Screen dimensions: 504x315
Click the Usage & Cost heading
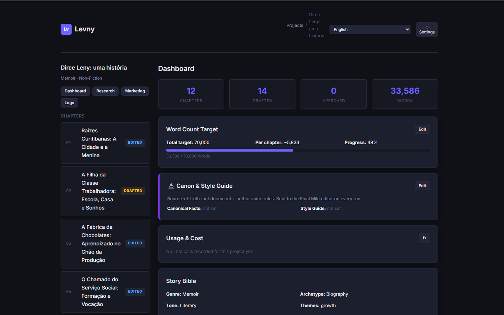tap(185, 238)
